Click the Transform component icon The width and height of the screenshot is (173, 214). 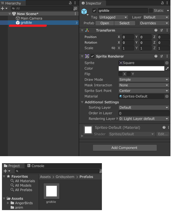click(x=87, y=30)
